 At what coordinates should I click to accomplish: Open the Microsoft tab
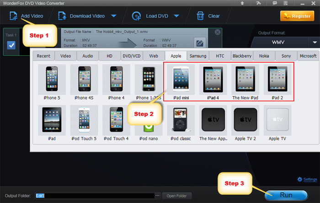click(x=308, y=56)
